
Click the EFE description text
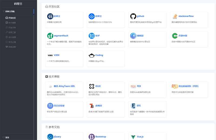pyautogui.click(x=147, y=113)
